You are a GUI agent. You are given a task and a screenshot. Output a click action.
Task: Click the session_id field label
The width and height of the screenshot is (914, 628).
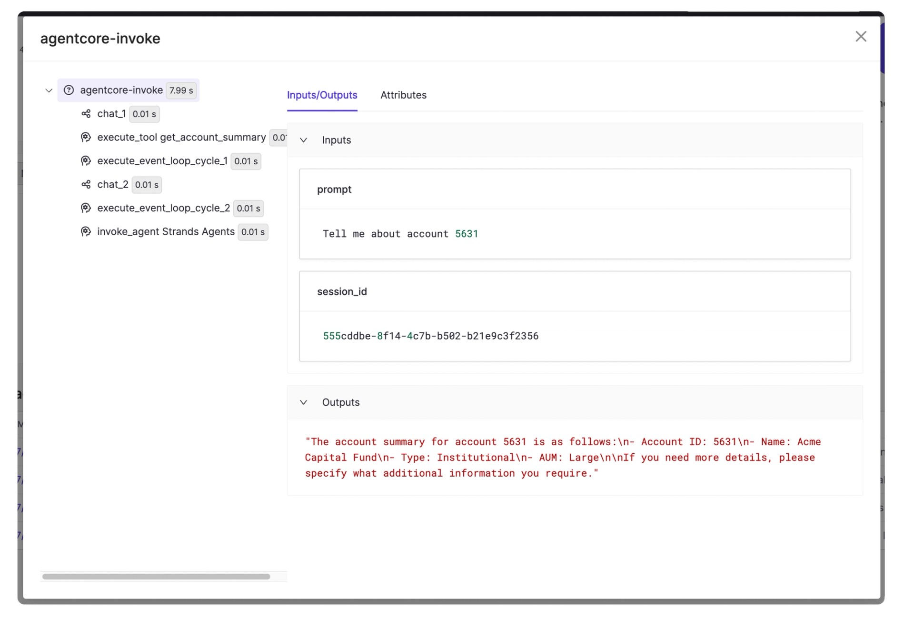pyautogui.click(x=342, y=291)
